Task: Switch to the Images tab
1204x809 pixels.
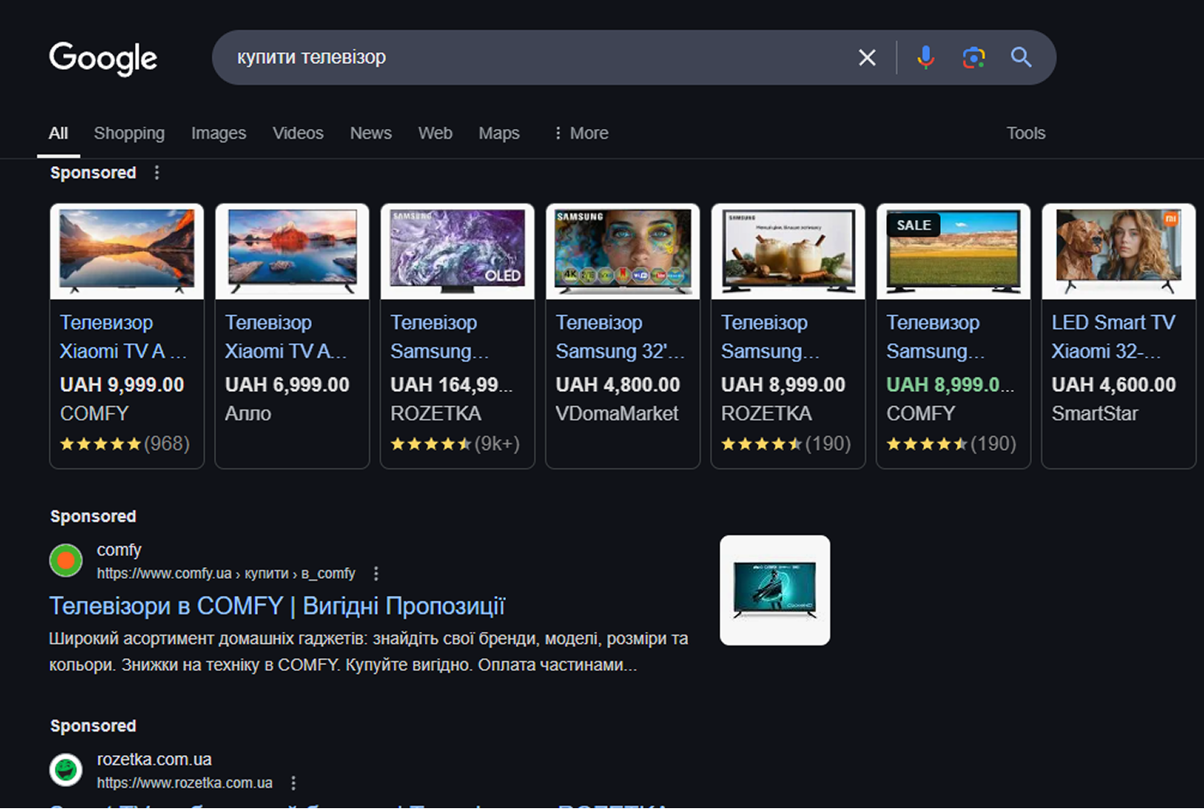Action: [x=218, y=133]
